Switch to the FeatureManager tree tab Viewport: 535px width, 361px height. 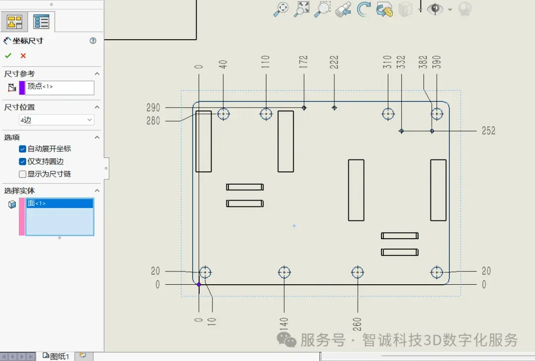(x=14, y=21)
